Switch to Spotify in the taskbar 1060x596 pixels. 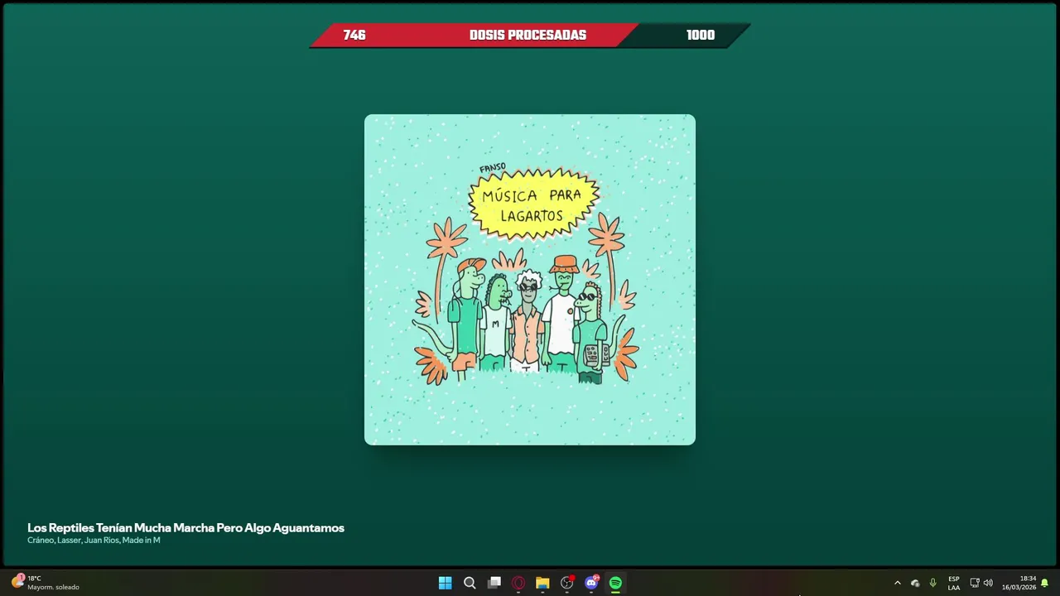615,583
